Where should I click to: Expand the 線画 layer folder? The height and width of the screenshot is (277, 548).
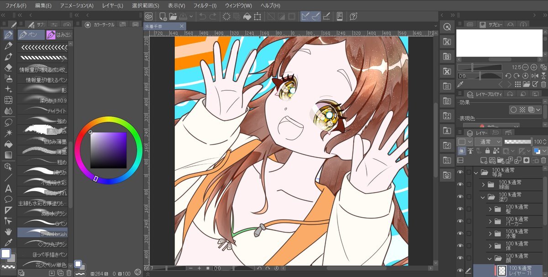click(x=483, y=185)
